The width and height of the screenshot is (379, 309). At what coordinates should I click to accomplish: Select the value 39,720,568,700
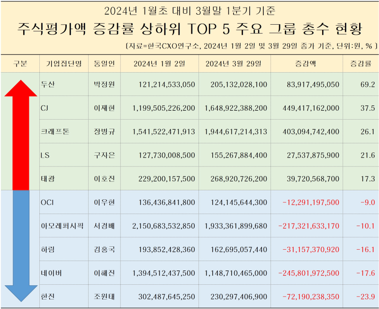[x=313, y=179]
